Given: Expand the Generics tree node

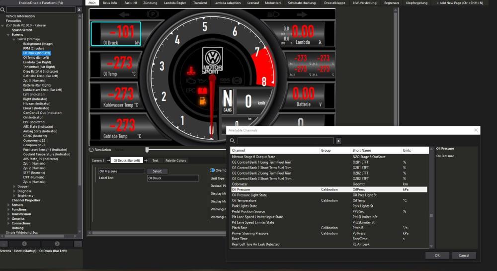Looking at the screenshot, I should click(8, 219).
